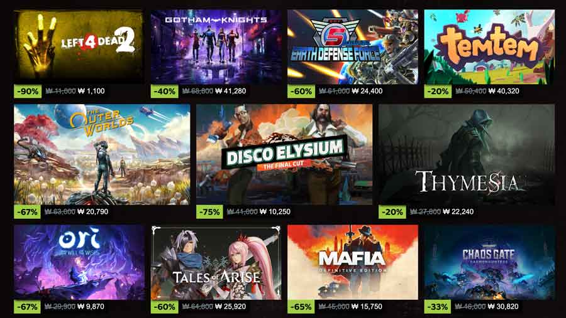
Task: Open Disco Elysium The Final Cut tile
Action: 284,154
